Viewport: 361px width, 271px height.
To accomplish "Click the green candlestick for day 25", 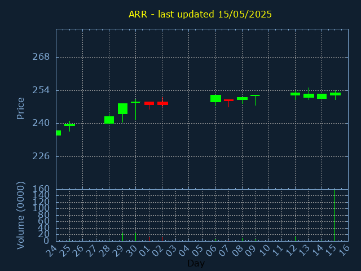I will click(69, 125).
